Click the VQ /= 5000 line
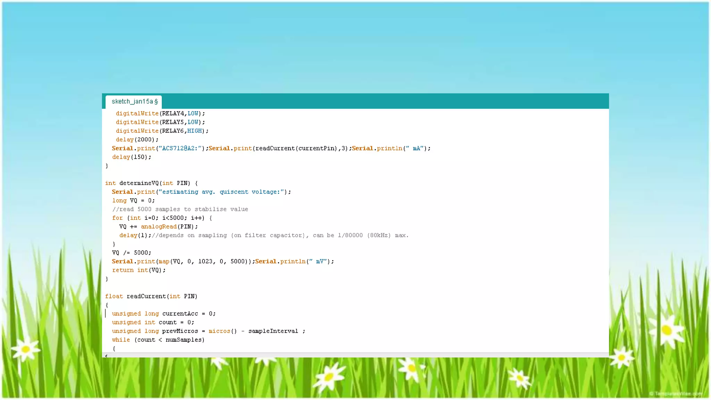Screen dimensions: 711x400 point(132,252)
